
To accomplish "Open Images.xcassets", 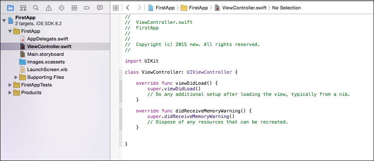I will [x=46, y=62].
